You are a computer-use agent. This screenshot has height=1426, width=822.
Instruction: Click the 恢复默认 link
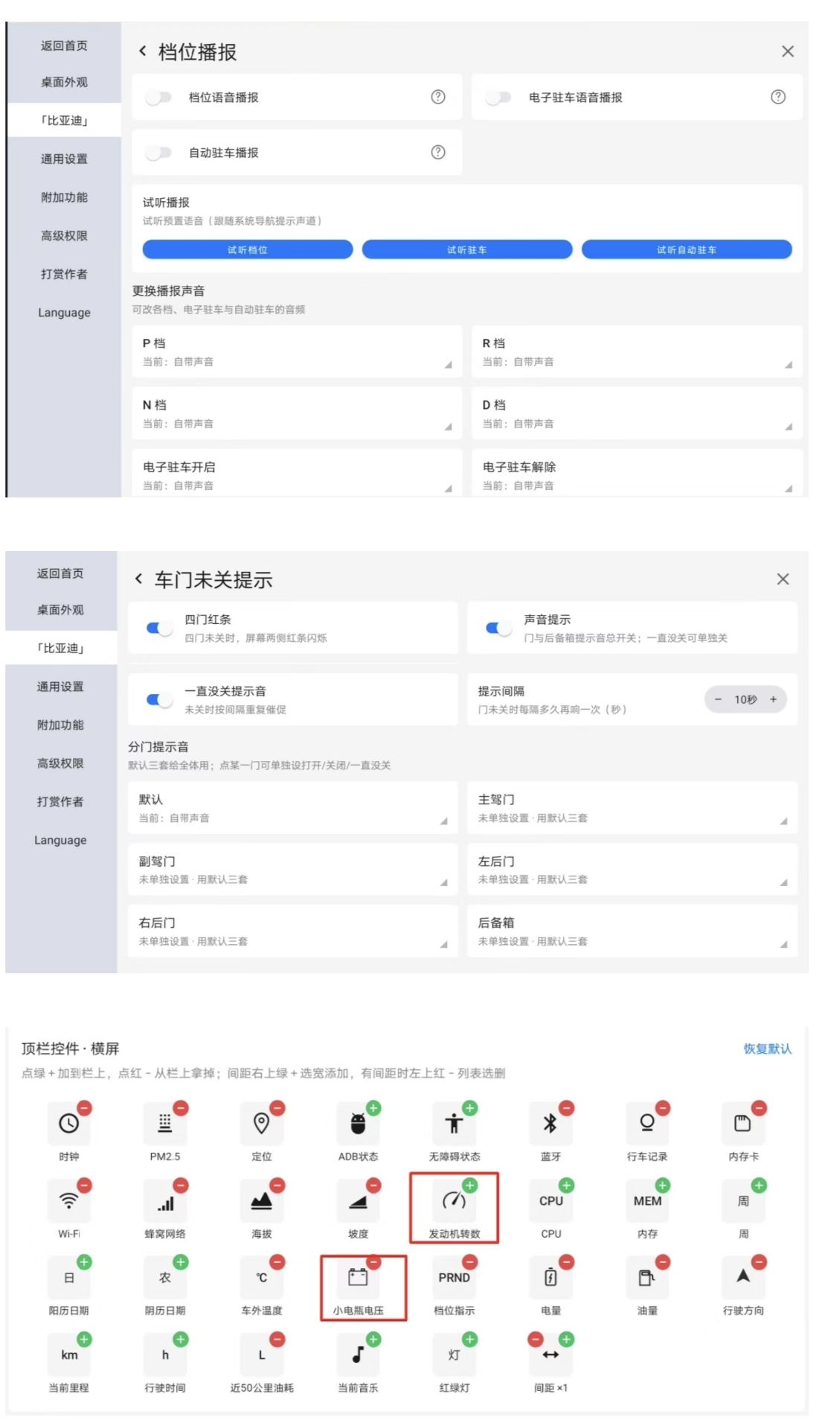[768, 1048]
